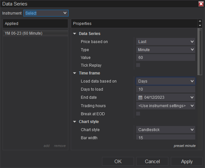Open the Trading hours dropdown
This screenshot has width=205, height=168.
166,106
